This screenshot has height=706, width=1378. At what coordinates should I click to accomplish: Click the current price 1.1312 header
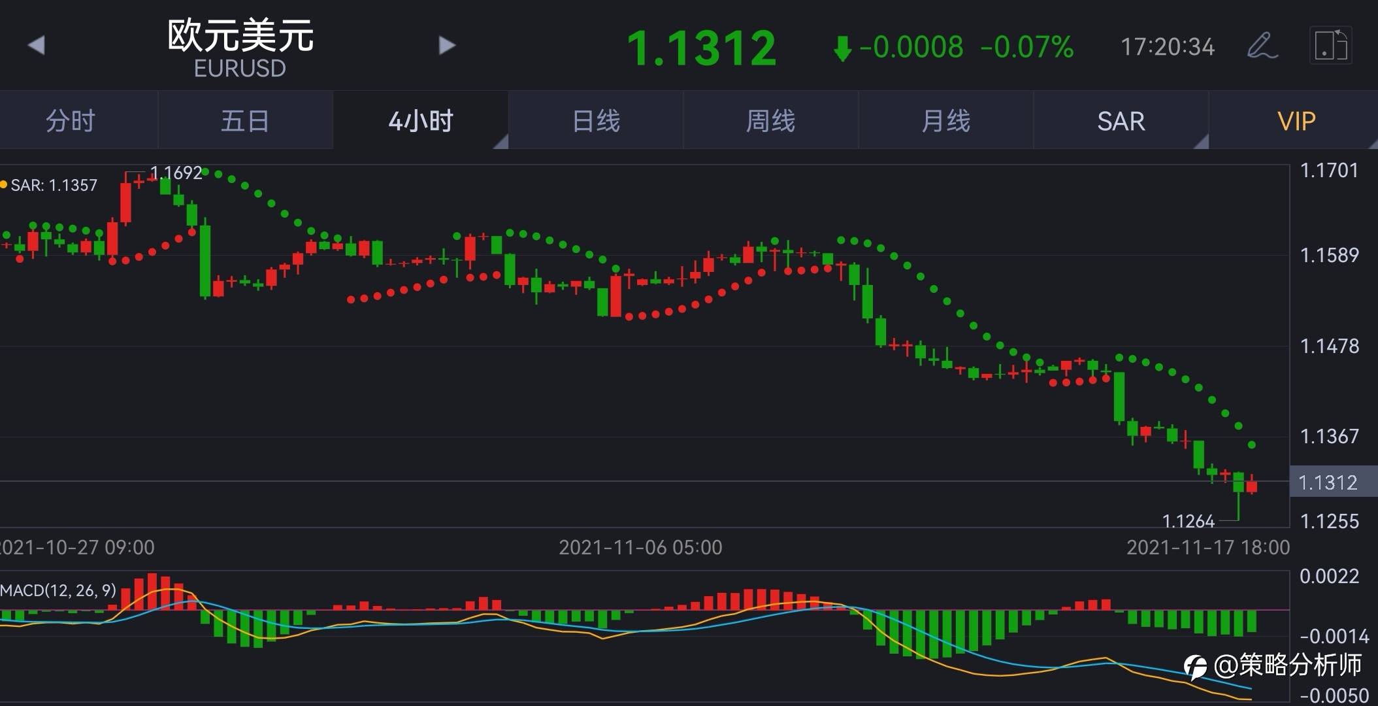[702, 48]
